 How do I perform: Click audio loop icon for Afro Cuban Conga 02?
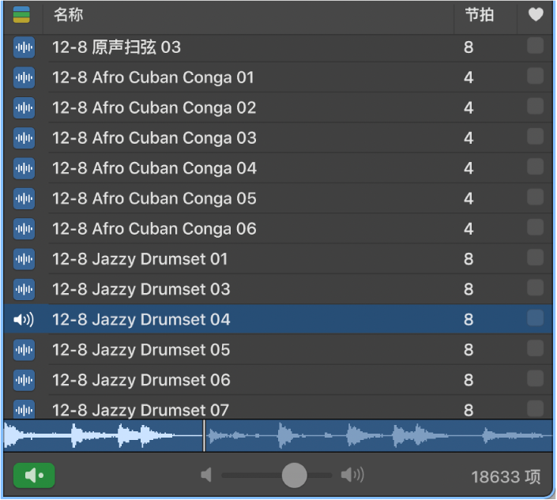point(24,107)
